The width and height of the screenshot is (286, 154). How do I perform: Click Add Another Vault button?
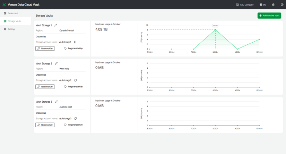tap(269, 16)
